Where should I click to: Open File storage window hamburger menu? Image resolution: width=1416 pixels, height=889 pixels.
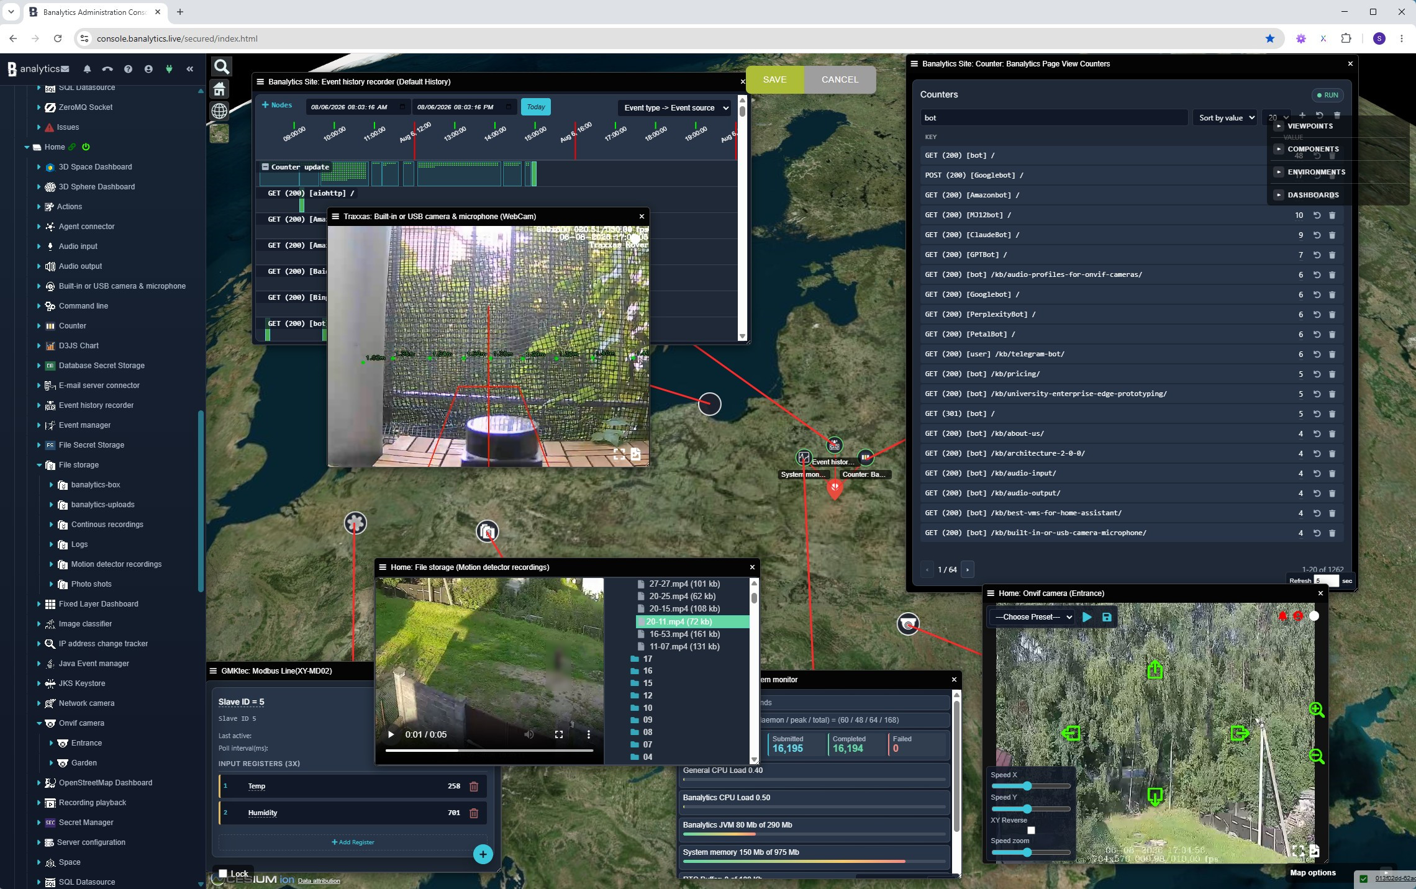coord(383,567)
